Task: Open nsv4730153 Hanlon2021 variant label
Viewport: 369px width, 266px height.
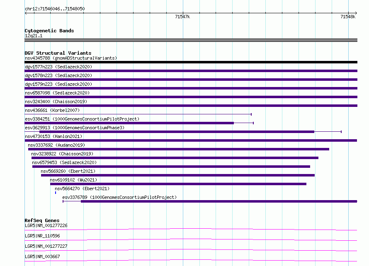Action: pos(53,136)
